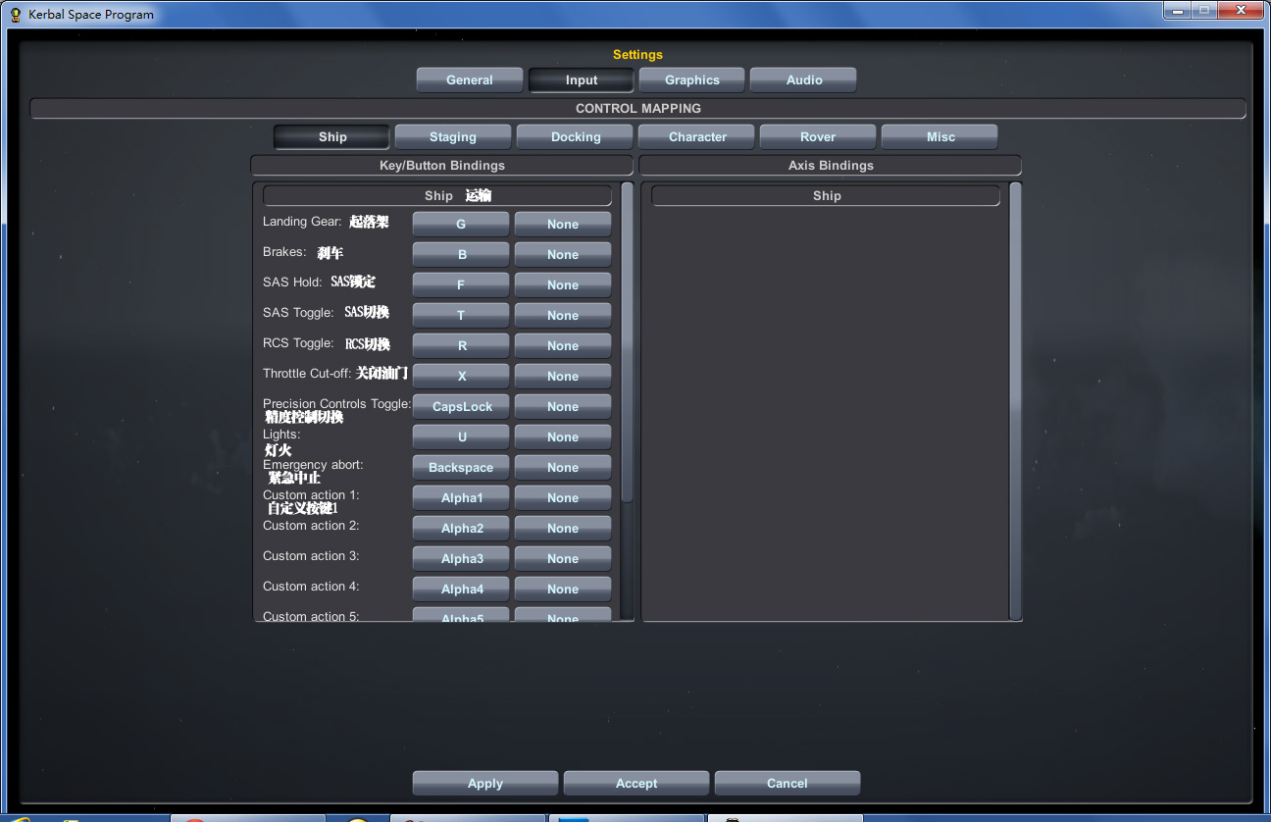Screen dimensions: 1271x822
Task: Click the Emergency abort label
Action: 313,465
